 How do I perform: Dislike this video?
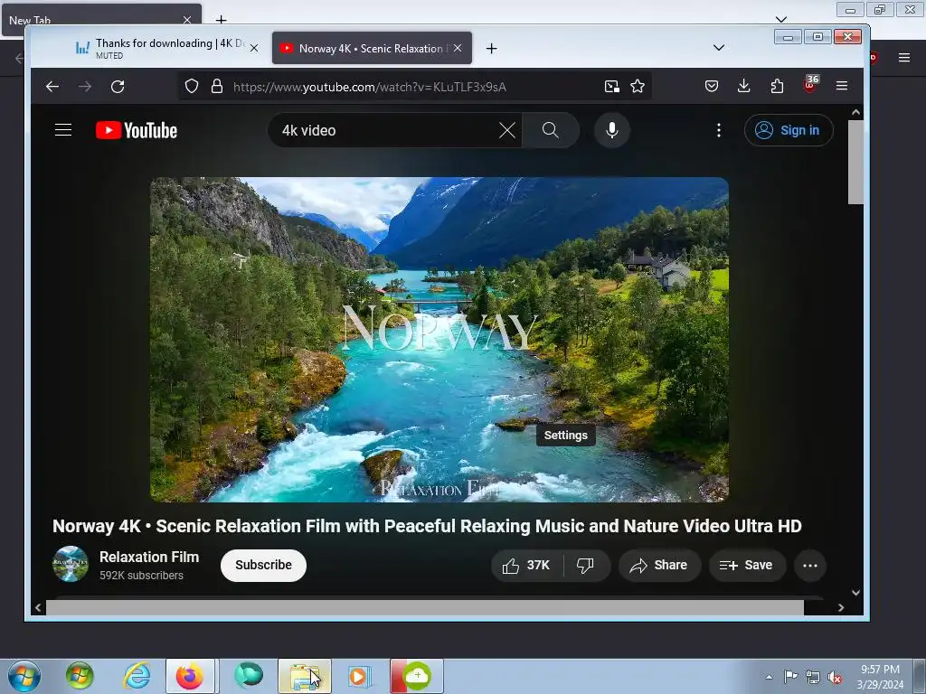coord(585,566)
